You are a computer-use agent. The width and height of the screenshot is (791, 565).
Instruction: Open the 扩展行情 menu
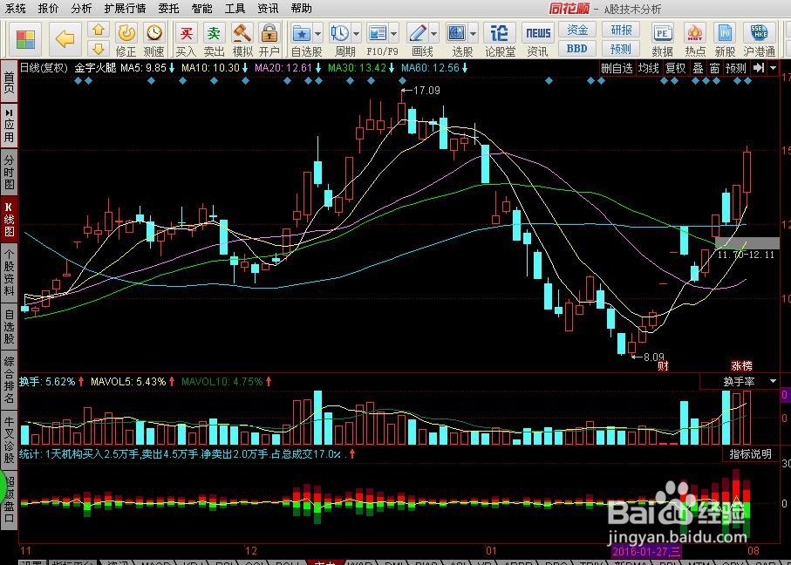pyautogui.click(x=125, y=8)
